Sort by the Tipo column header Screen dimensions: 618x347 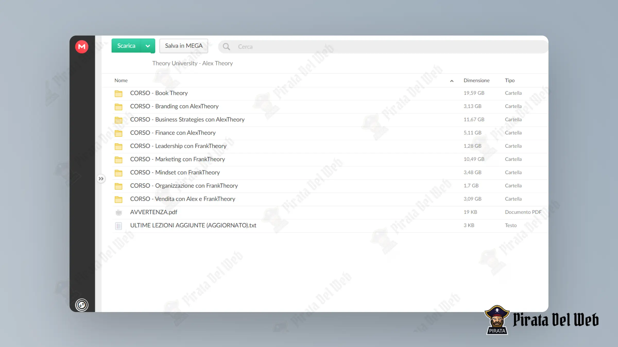(x=510, y=80)
